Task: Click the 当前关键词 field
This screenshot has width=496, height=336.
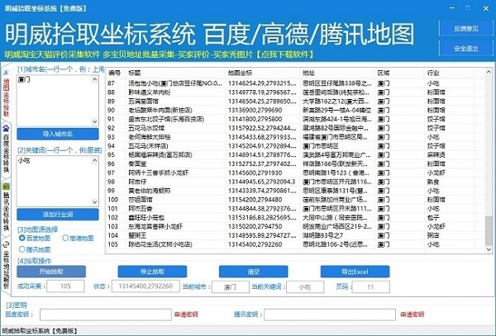Action: 305,287
